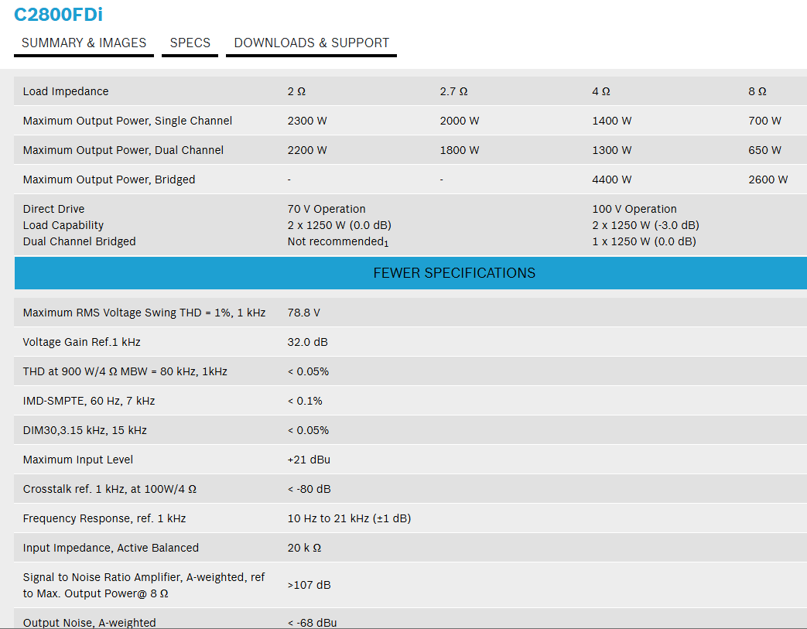Click the C2800FDi product title
Screen dimensions: 807x629
tap(58, 15)
